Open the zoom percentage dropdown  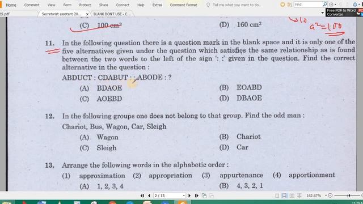tap(326, 195)
